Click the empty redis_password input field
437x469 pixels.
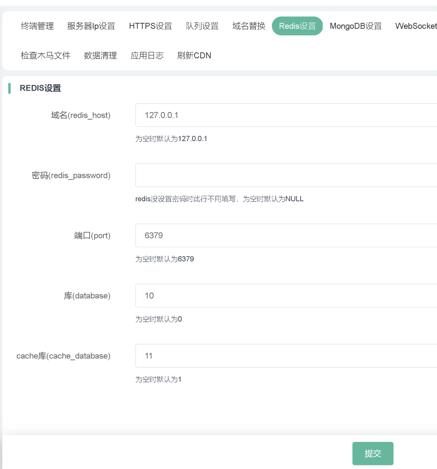[286, 175]
